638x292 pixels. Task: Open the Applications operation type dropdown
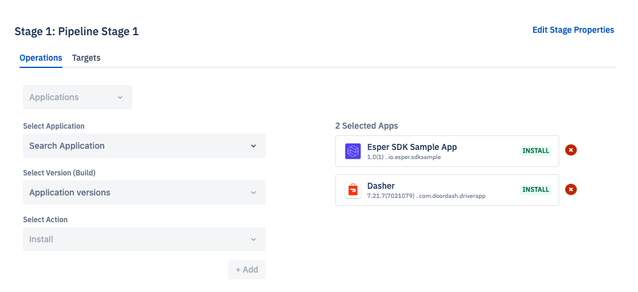(x=77, y=97)
